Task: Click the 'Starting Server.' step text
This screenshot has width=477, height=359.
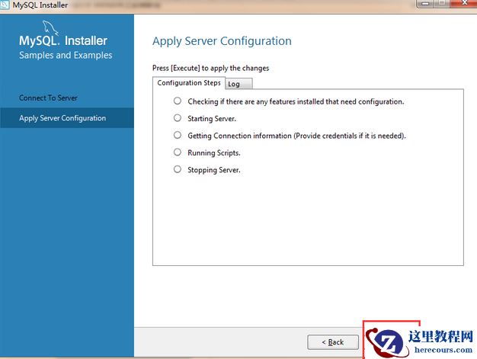Action: click(212, 118)
